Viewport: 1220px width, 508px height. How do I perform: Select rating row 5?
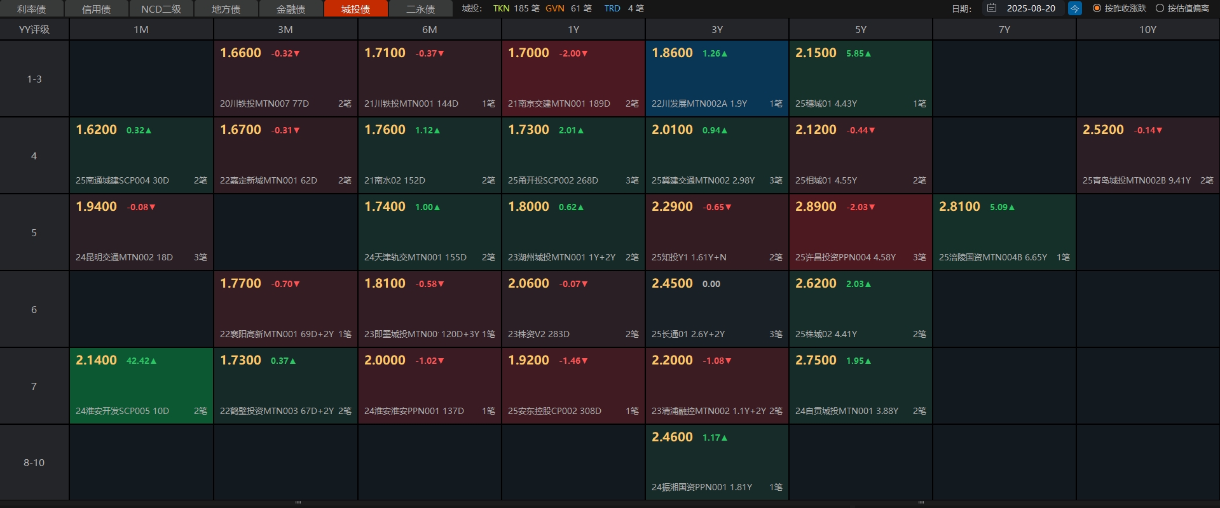[x=34, y=232]
